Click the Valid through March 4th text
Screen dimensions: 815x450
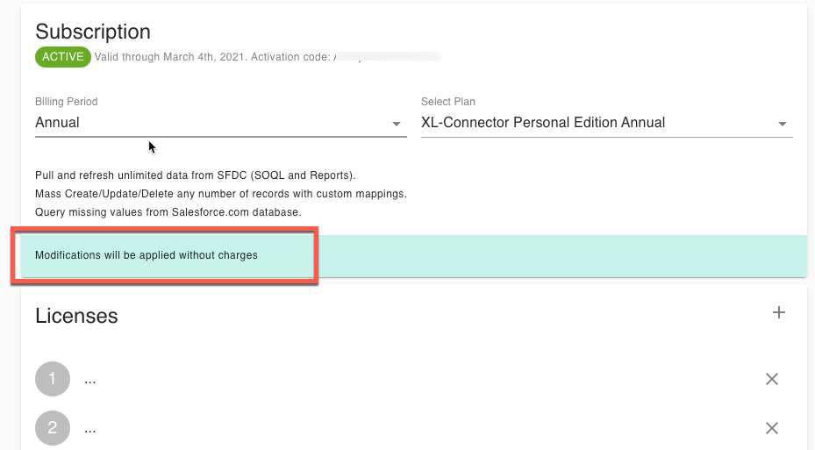[x=165, y=57]
